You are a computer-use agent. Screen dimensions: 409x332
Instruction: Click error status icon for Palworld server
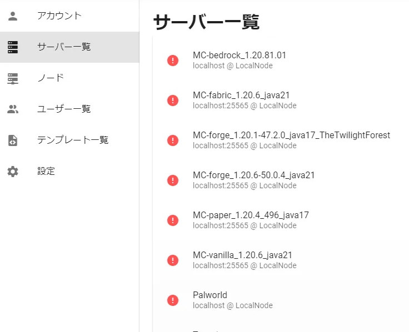click(x=173, y=300)
